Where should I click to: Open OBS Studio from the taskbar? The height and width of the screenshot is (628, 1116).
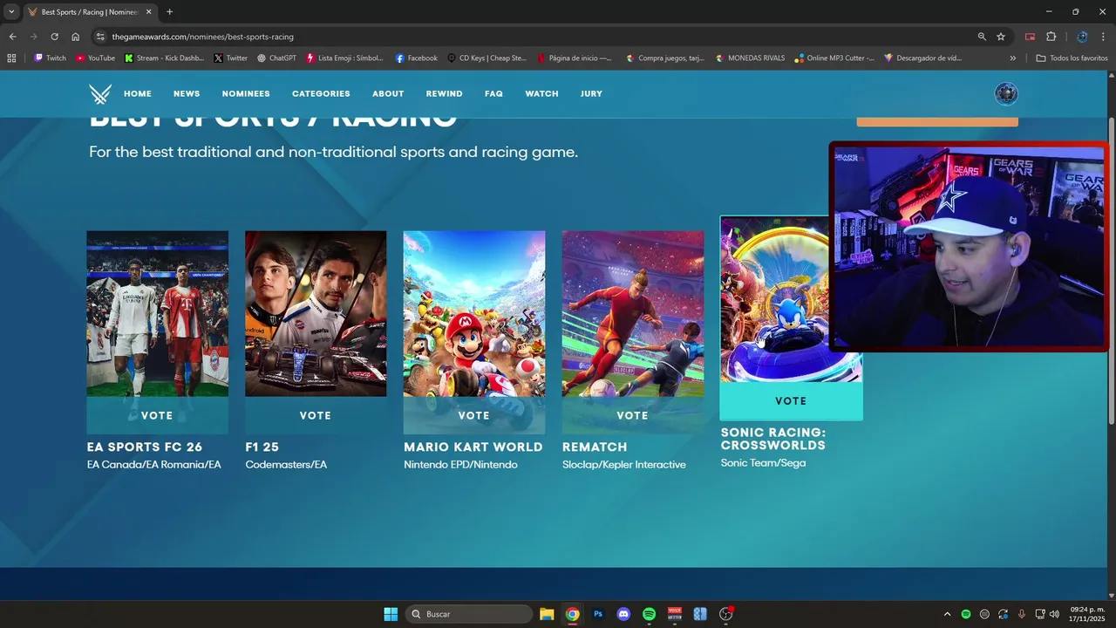[725, 614]
